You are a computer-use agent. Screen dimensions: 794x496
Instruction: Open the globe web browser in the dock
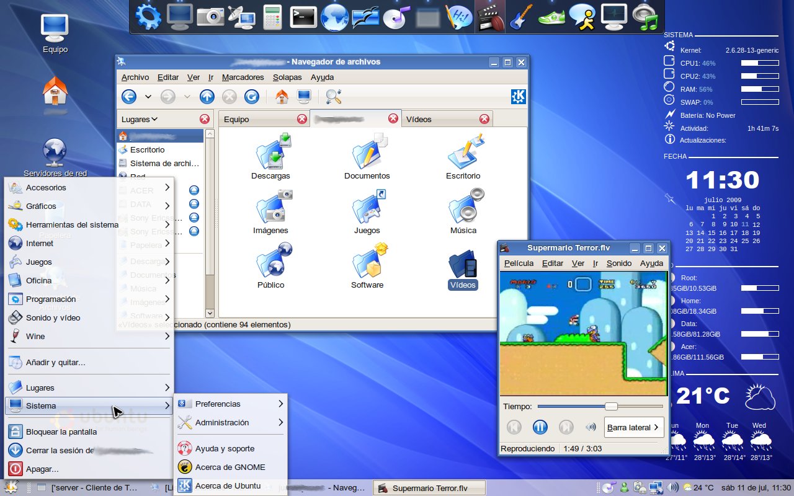(335, 17)
